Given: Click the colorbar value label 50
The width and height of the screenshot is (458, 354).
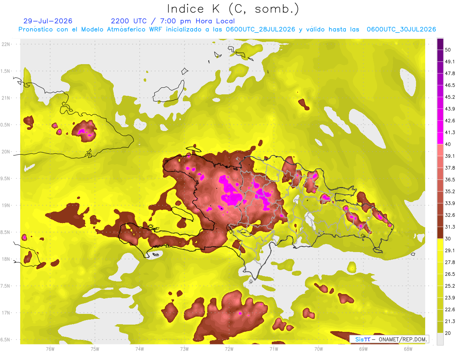Looking at the screenshot, I should [x=448, y=50].
